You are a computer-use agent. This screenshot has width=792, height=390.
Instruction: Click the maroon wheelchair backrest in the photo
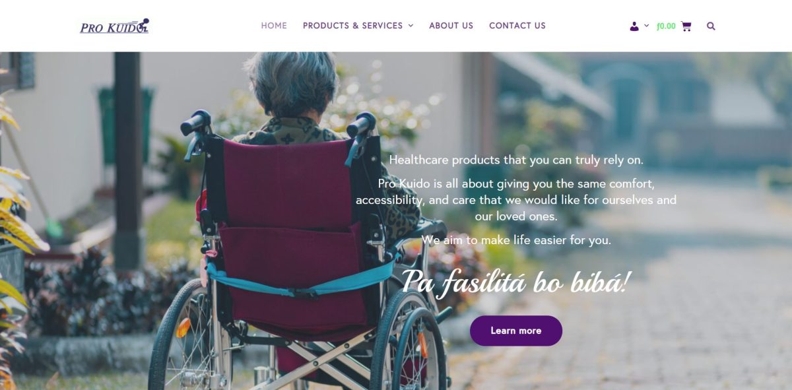[x=287, y=183]
